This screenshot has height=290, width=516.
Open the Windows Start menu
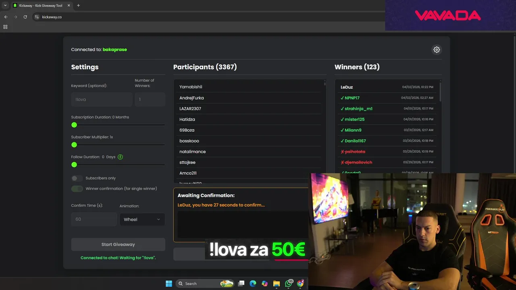pos(169,284)
